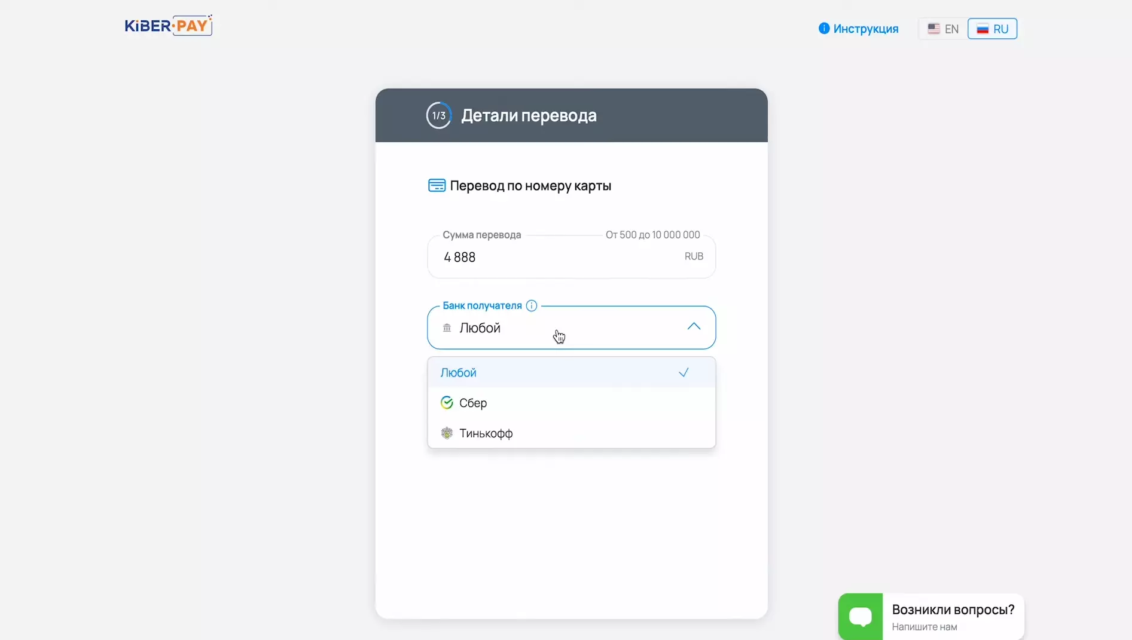The width and height of the screenshot is (1132, 640).
Task: Click the KiberPay logo
Action: [169, 25]
